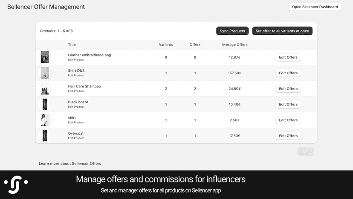This screenshot has height=199, width=353.
Task: Click the Title column header
Action: 72,45
